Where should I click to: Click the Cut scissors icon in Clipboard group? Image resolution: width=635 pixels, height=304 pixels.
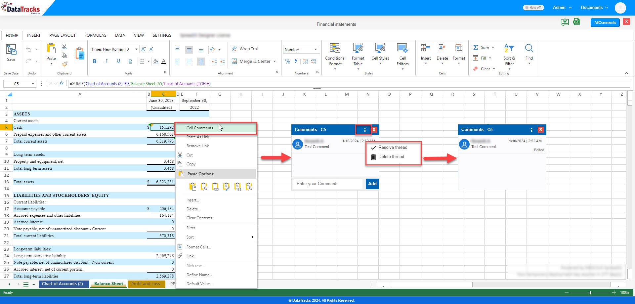tap(64, 47)
